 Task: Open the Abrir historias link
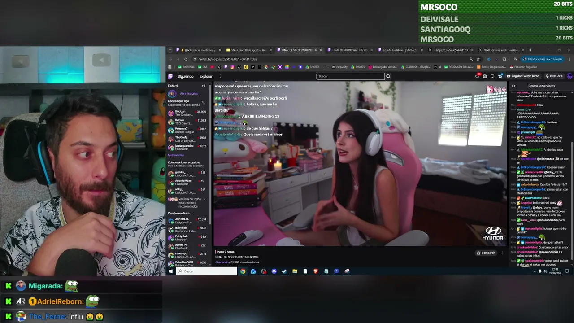[189, 94]
